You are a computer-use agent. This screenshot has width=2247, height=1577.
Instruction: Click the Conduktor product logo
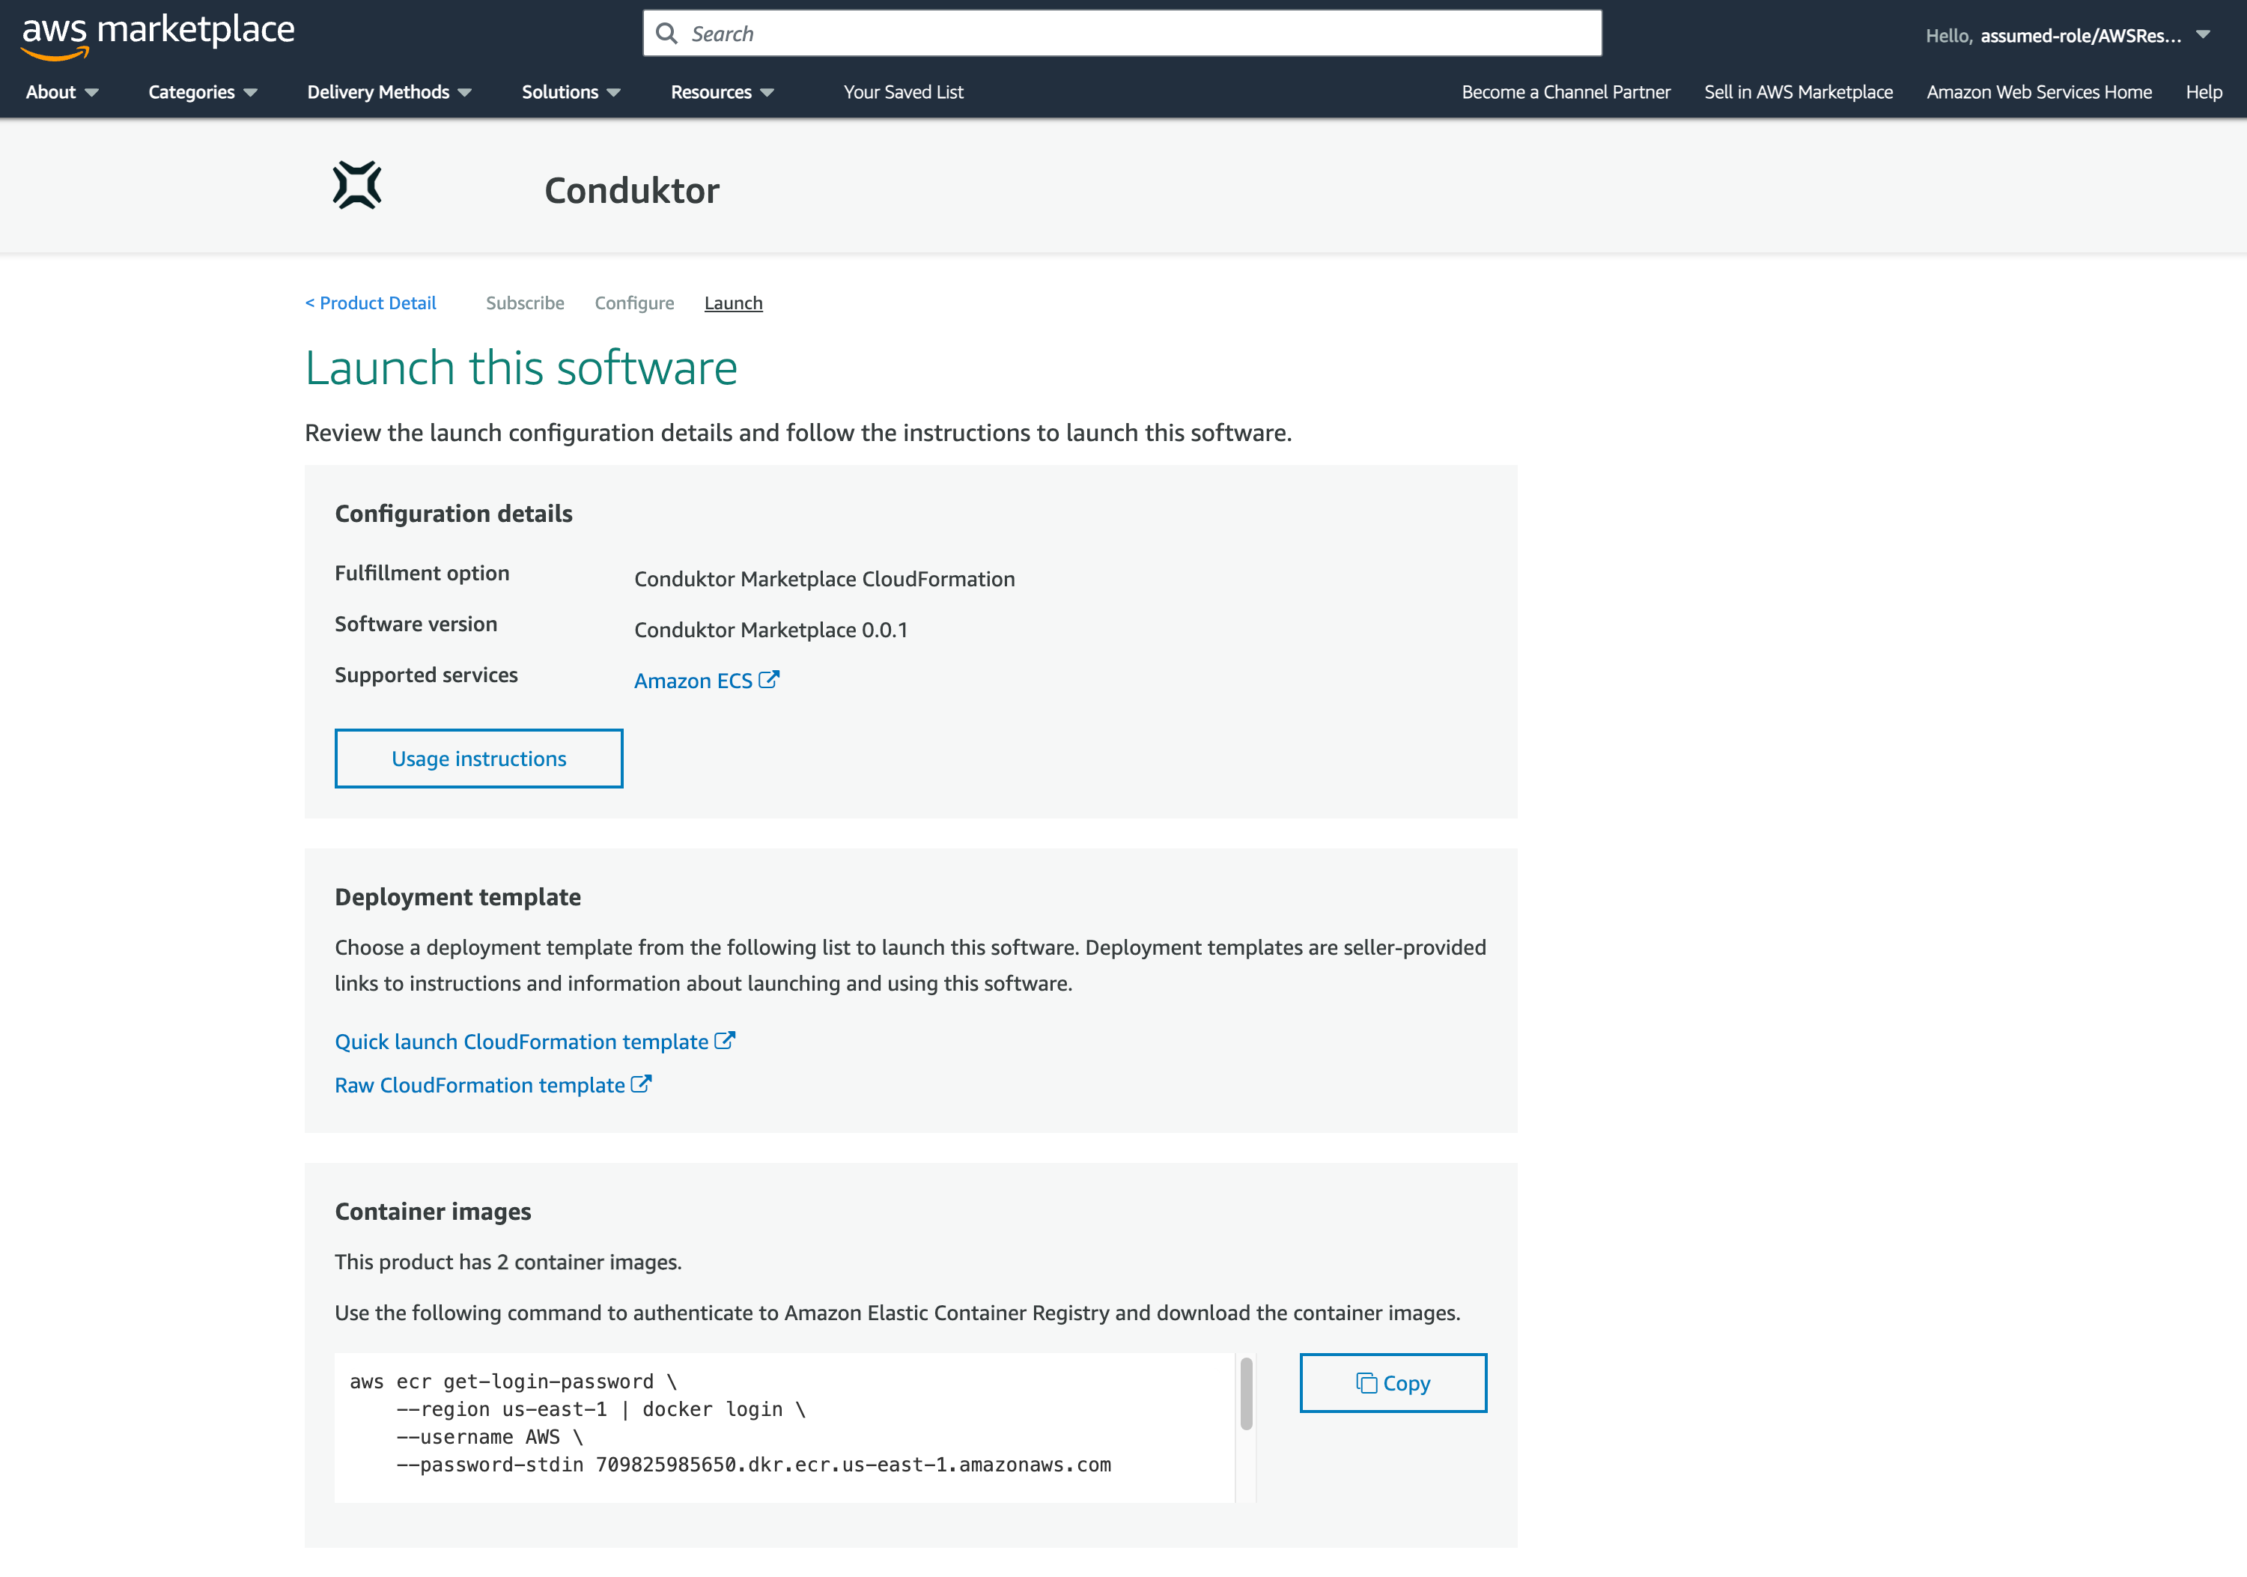click(357, 186)
